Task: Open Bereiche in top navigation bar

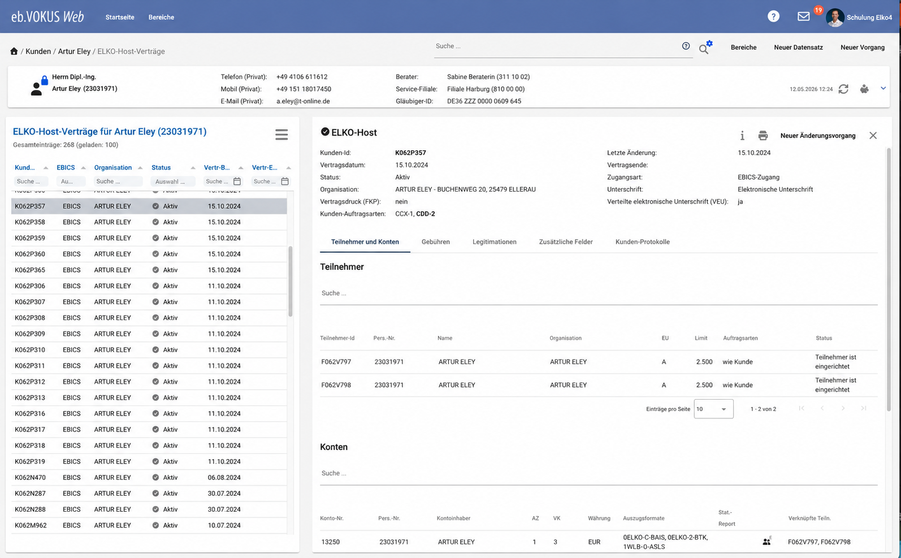Action: (x=161, y=17)
